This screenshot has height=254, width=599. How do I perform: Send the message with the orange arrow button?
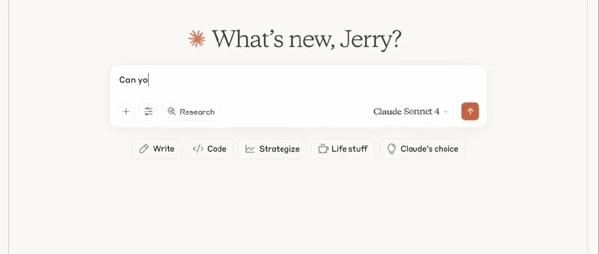pyautogui.click(x=470, y=111)
